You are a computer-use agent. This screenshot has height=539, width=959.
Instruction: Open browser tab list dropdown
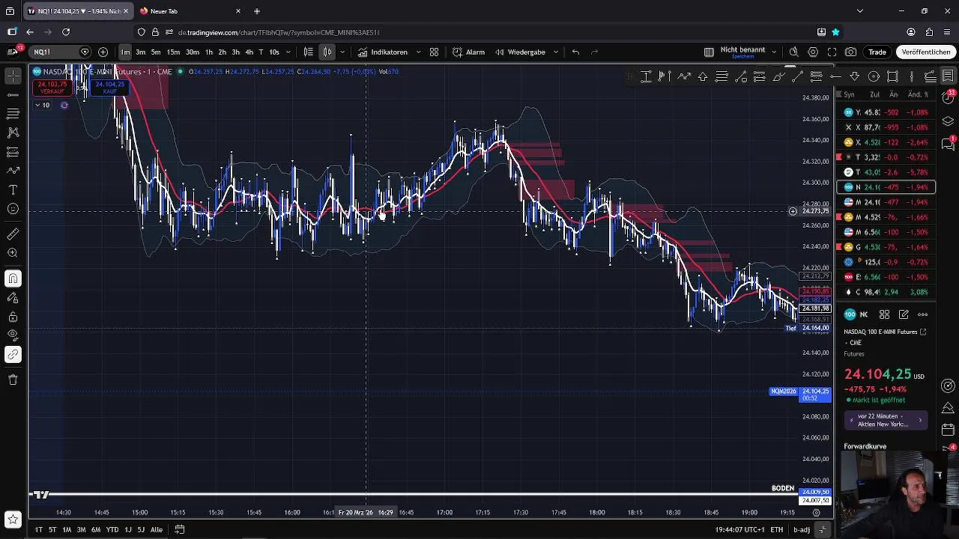tap(859, 11)
